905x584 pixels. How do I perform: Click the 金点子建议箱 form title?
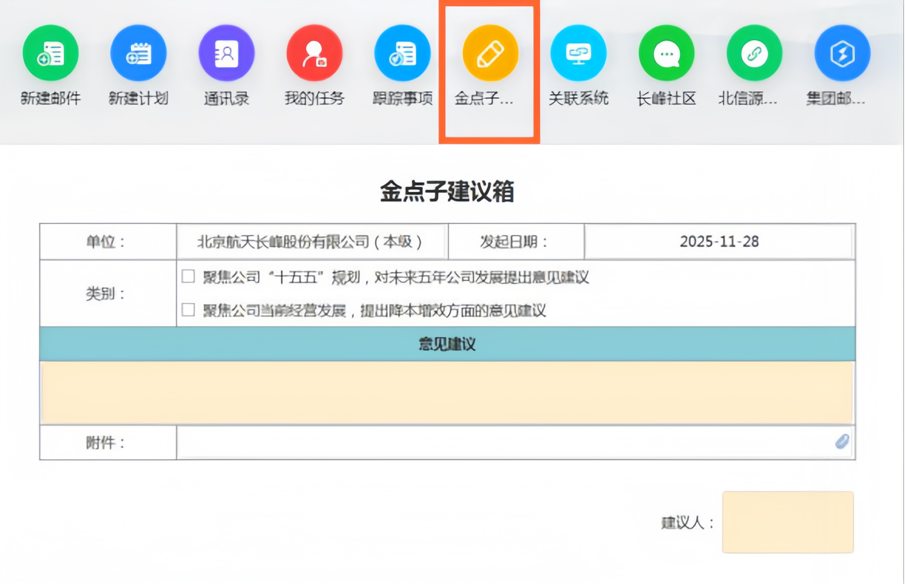[447, 191]
